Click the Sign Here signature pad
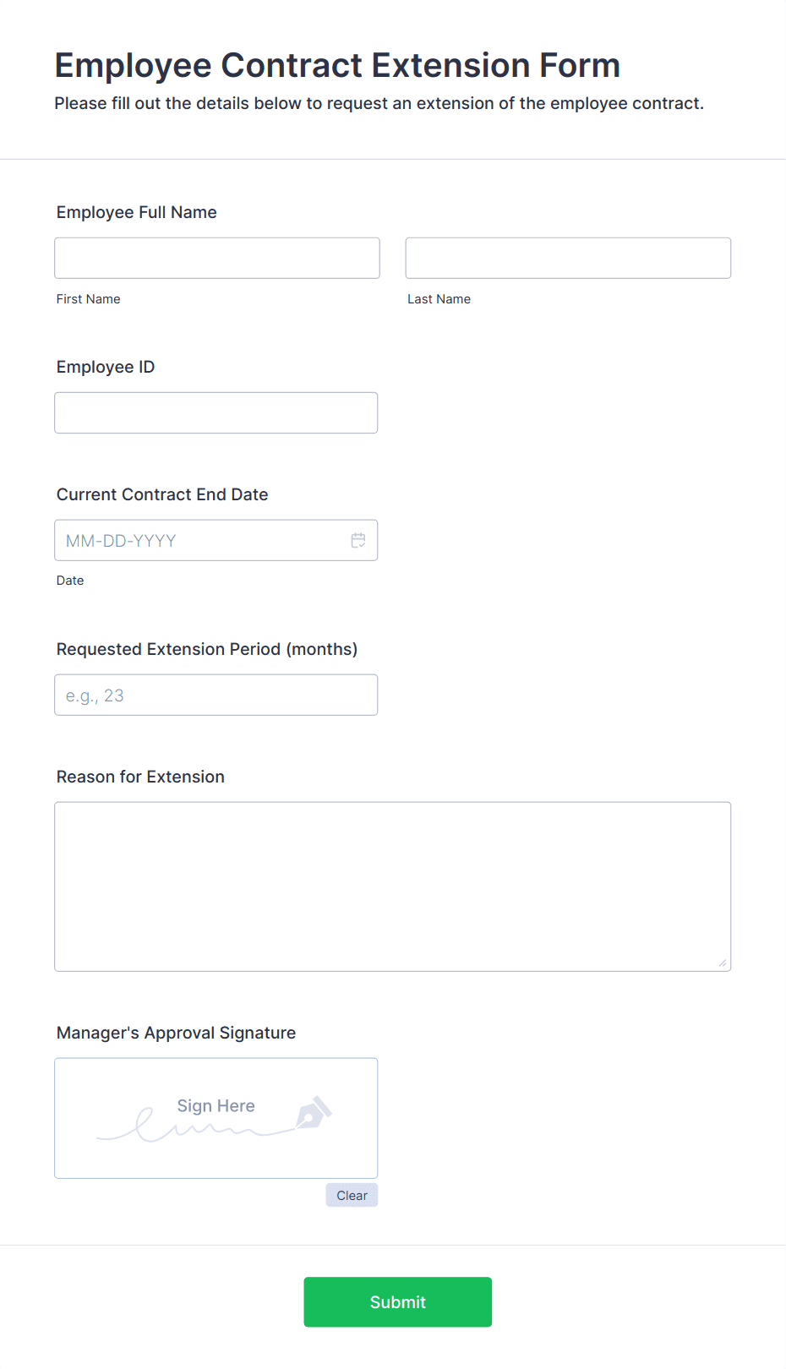Screen dimensions: 786x1369 (216, 1118)
